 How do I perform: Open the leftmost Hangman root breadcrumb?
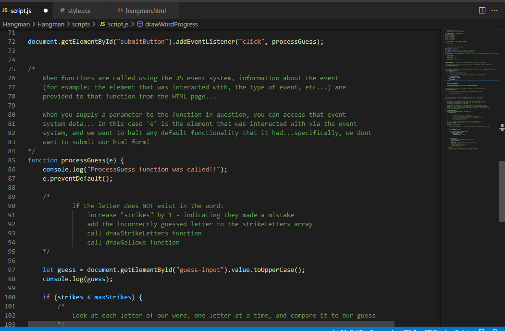tap(16, 25)
